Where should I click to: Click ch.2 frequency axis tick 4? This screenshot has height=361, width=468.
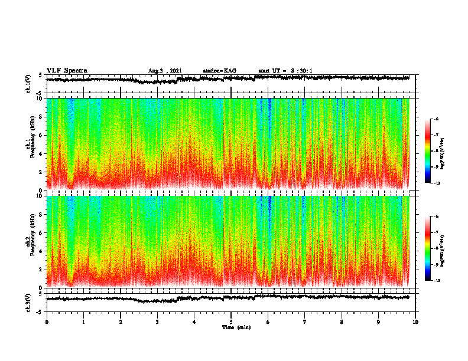coord(41,251)
